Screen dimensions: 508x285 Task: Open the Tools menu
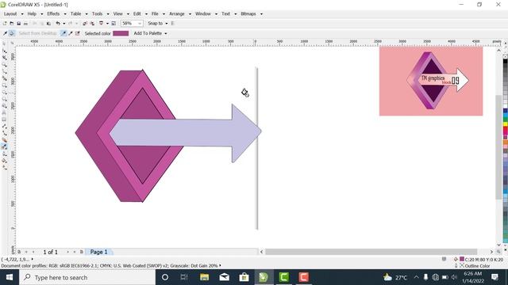click(97, 14)
